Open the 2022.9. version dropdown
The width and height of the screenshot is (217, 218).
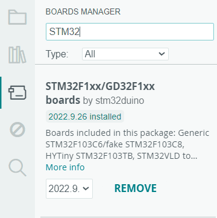[x=69, y=188]
